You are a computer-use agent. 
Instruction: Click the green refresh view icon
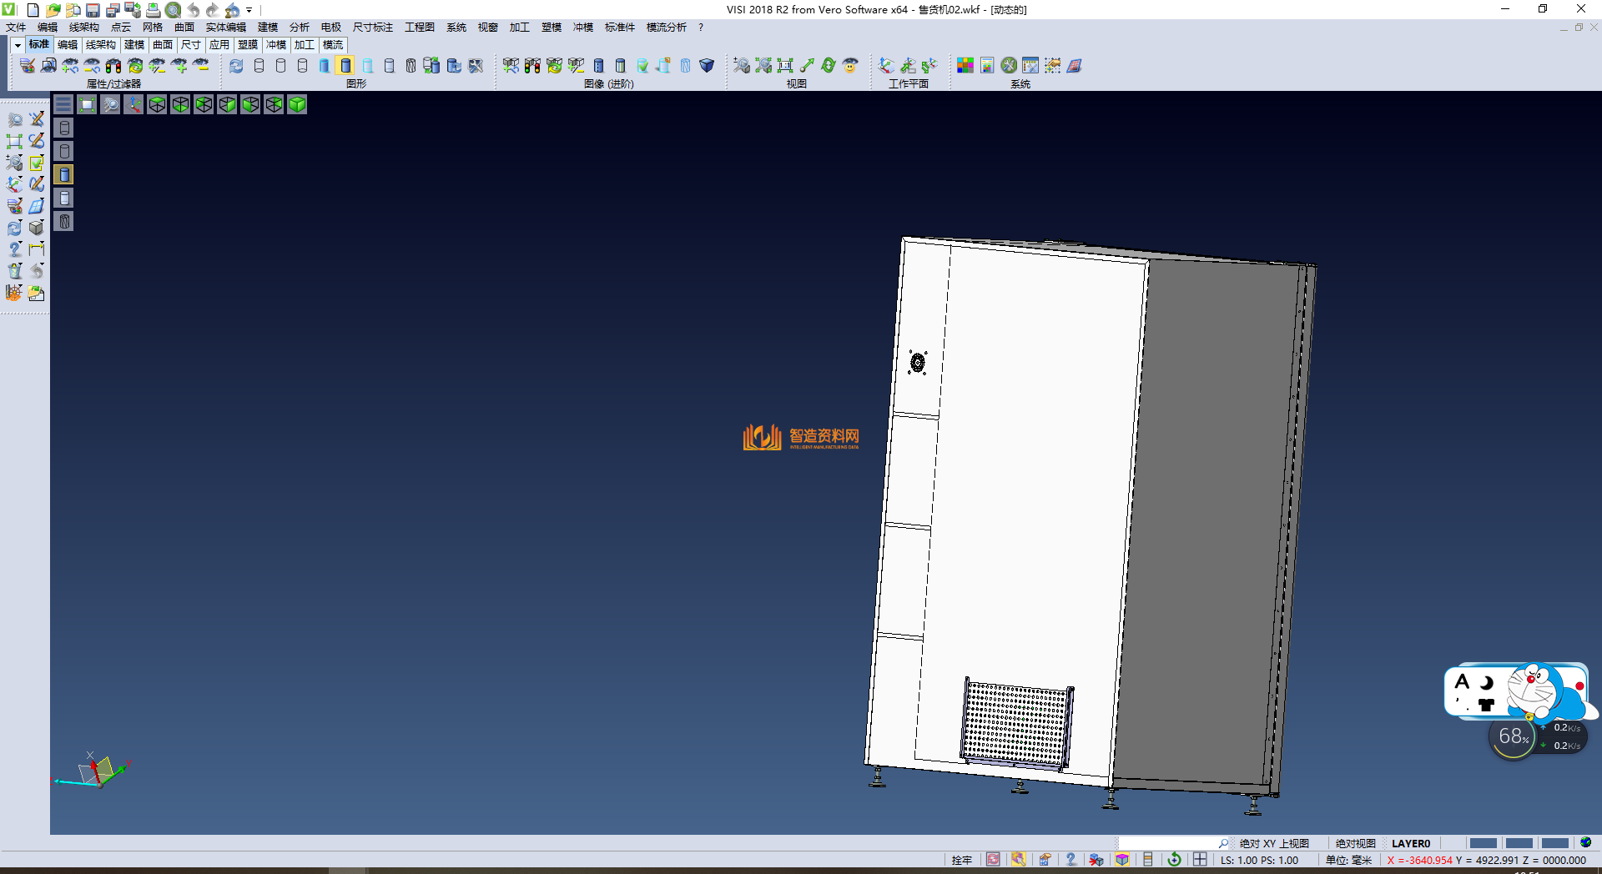[x=829, y=65]
